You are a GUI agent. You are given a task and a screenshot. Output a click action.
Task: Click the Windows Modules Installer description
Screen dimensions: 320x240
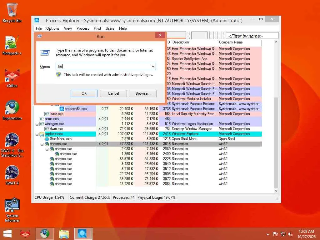(192, 99)
